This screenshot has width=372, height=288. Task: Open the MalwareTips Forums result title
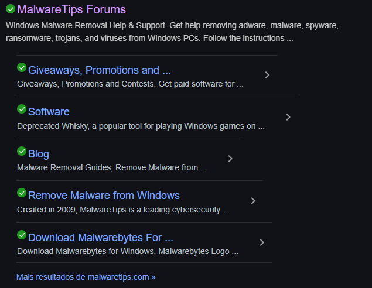71,9
